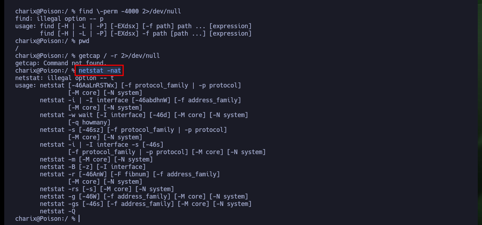Click the 'netstat -s [-46sz]' usage line
The width and height of the screenshot is (482, 225).
[133, 130]
